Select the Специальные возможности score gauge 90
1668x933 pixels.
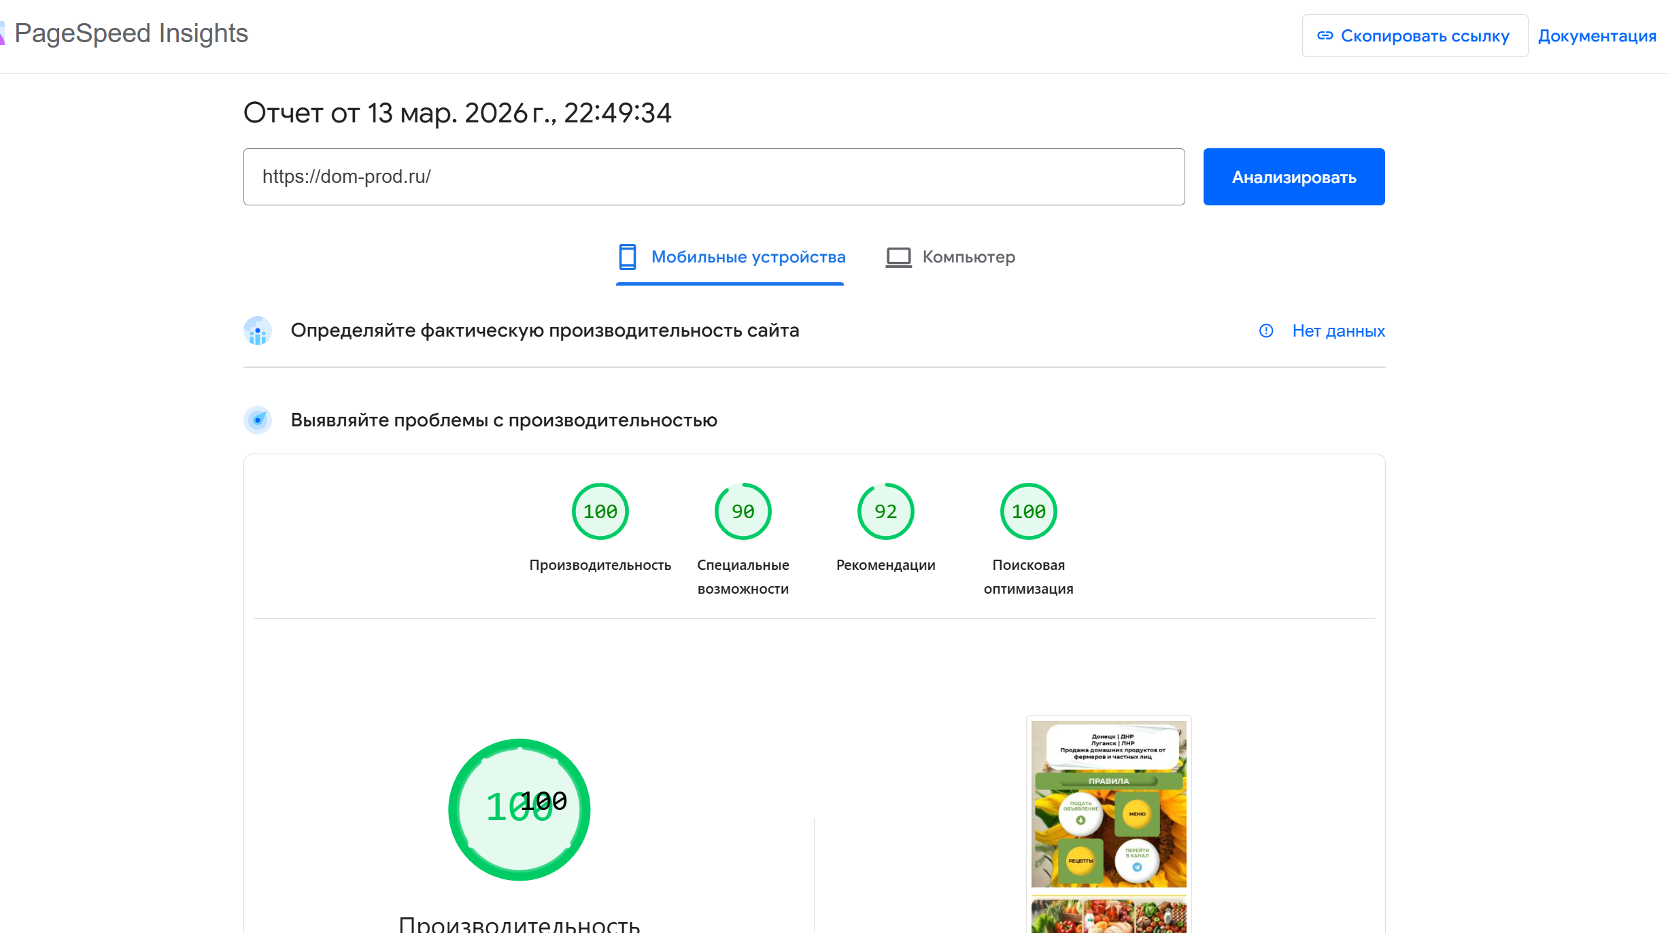(743, 511)
